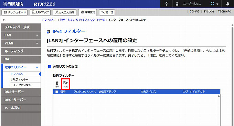Collapse the セキュリティー sidebar menu
The width and height of the screenshot is (234, 126).
21,67
